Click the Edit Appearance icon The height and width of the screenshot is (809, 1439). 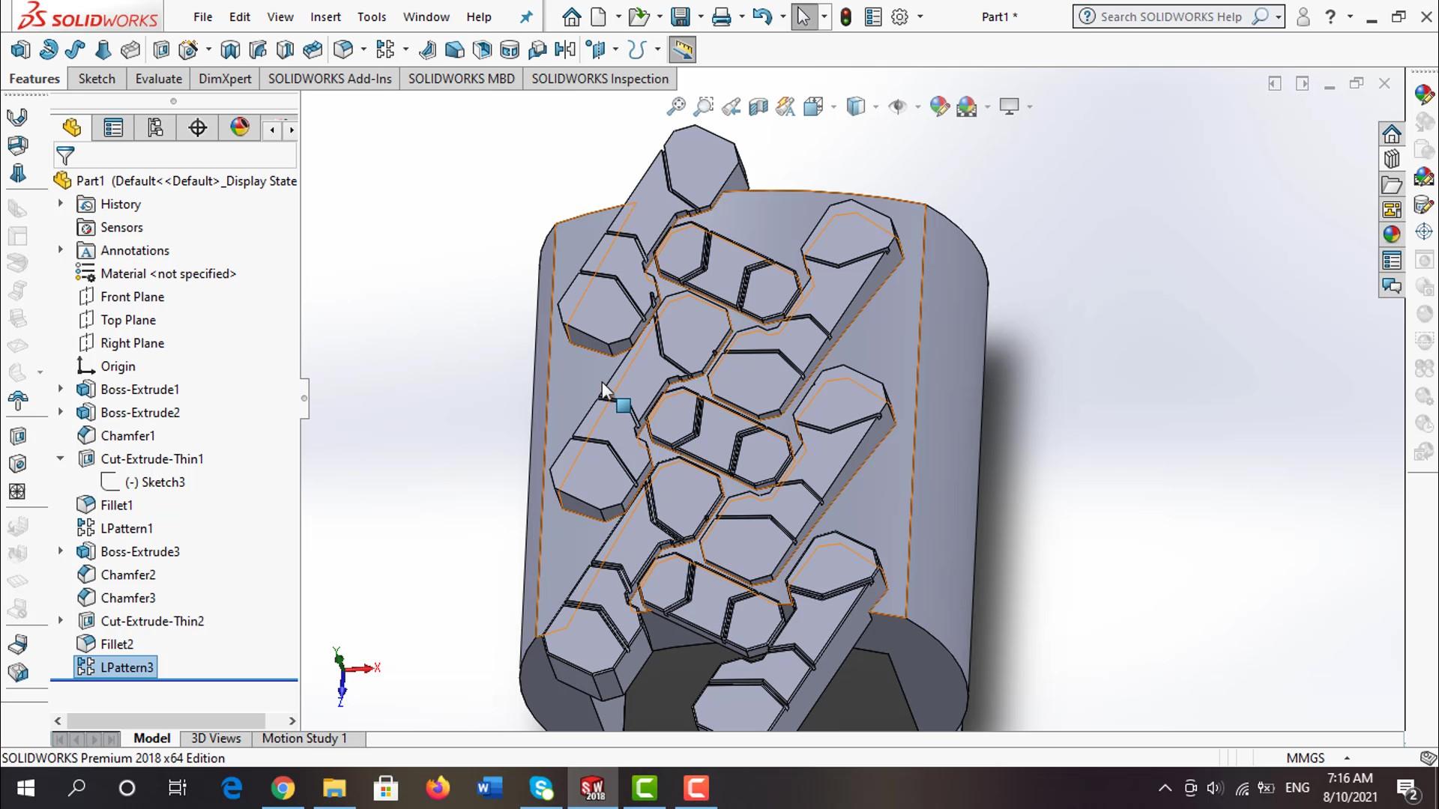coord(939,107)
